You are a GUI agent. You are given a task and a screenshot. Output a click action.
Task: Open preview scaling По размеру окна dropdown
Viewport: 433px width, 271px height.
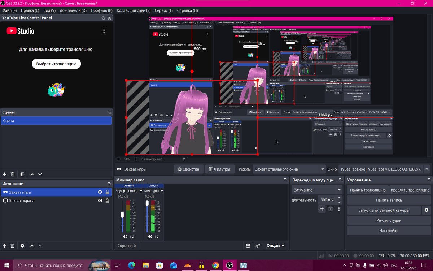(x=163, y=159)
